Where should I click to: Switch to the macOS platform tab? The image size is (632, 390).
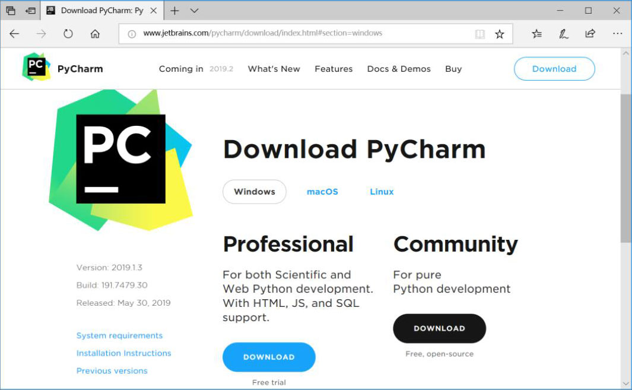pyautogui.click(x=322, y=192)
